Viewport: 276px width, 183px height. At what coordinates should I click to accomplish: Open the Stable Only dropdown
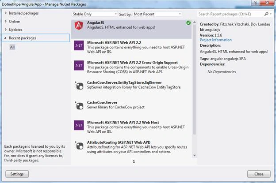pyautogui.click(x=95, y=14)
